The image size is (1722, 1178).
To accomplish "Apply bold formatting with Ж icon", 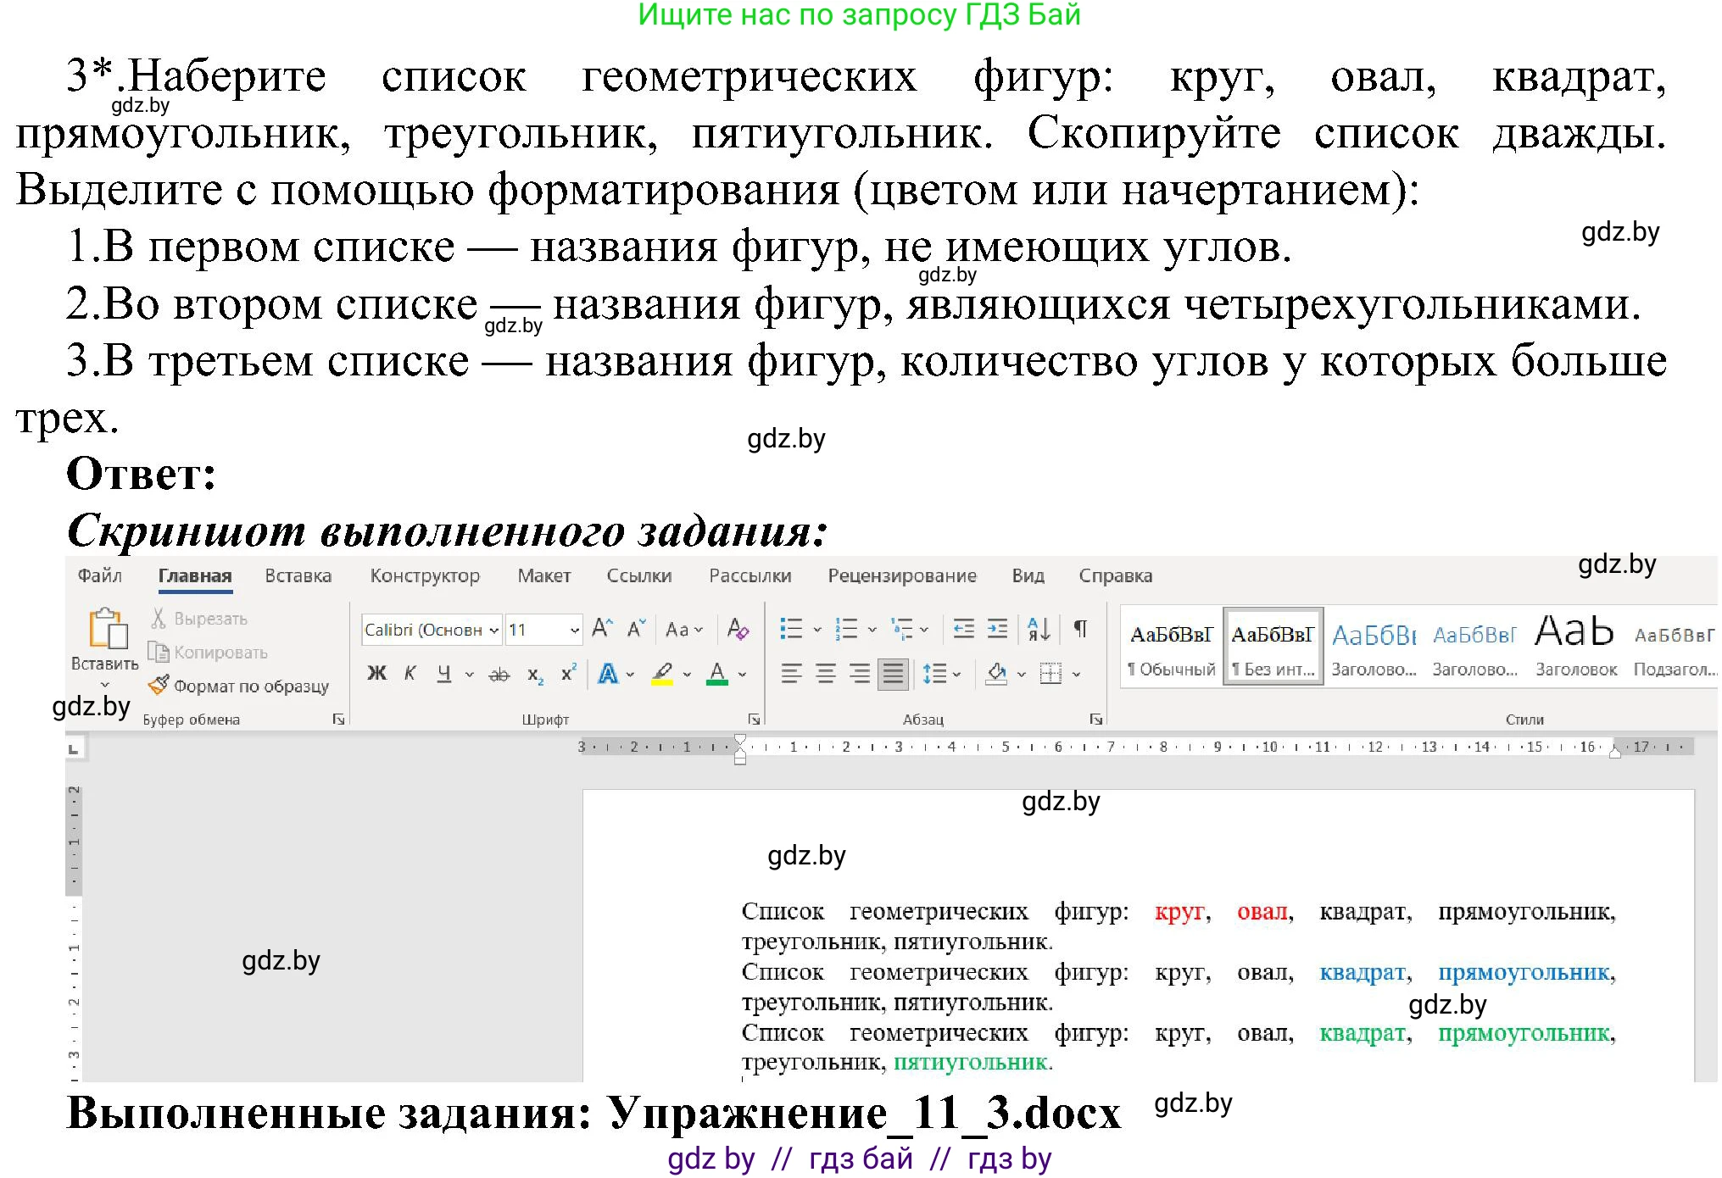I will (x=378, y=674).
